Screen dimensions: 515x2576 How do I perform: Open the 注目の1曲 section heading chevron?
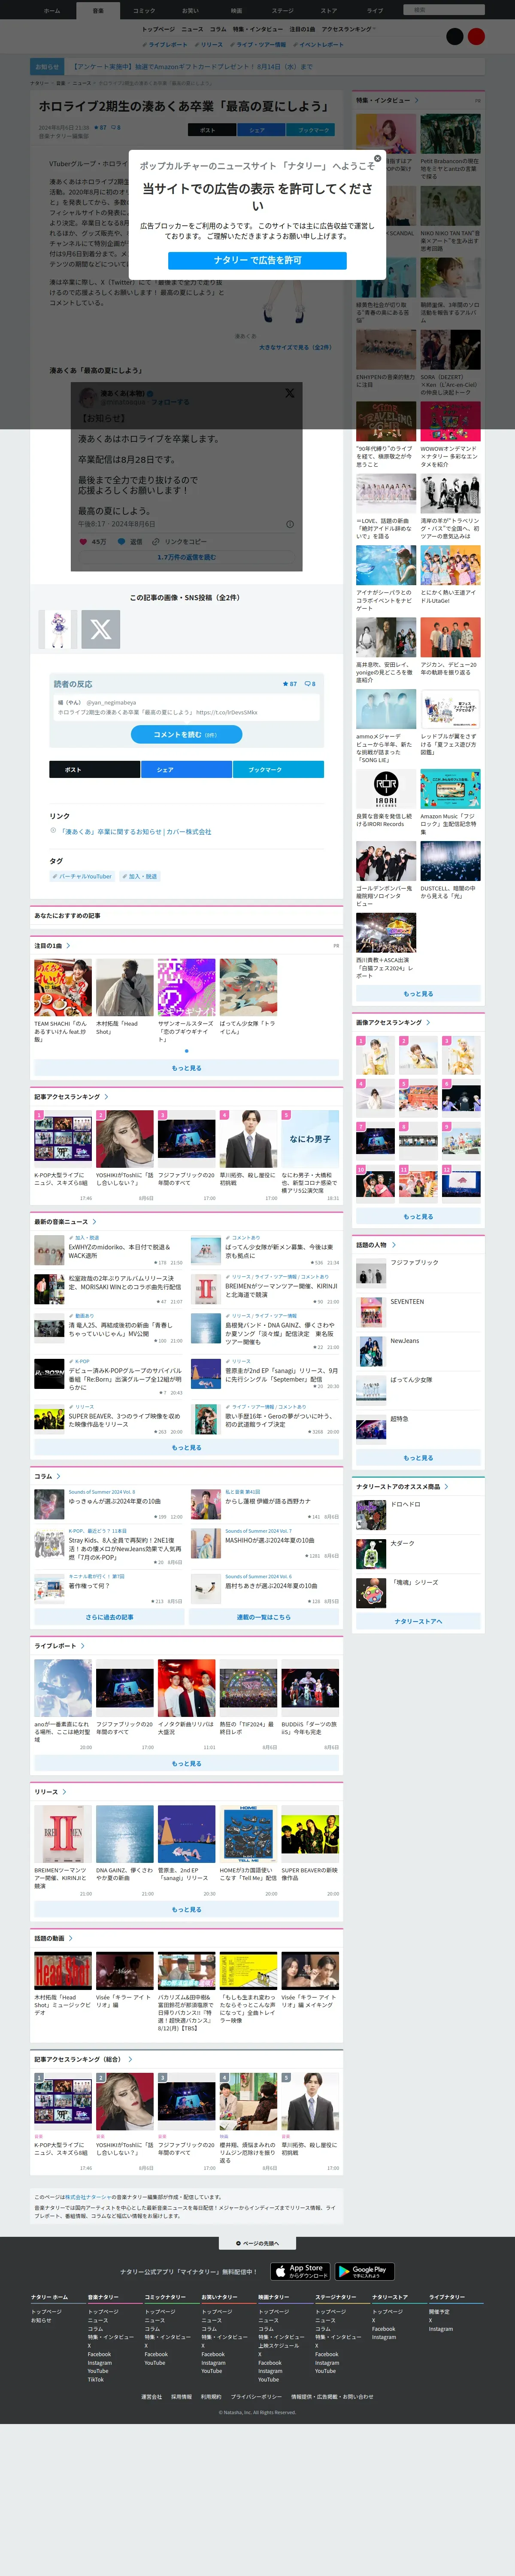(68, 945)
